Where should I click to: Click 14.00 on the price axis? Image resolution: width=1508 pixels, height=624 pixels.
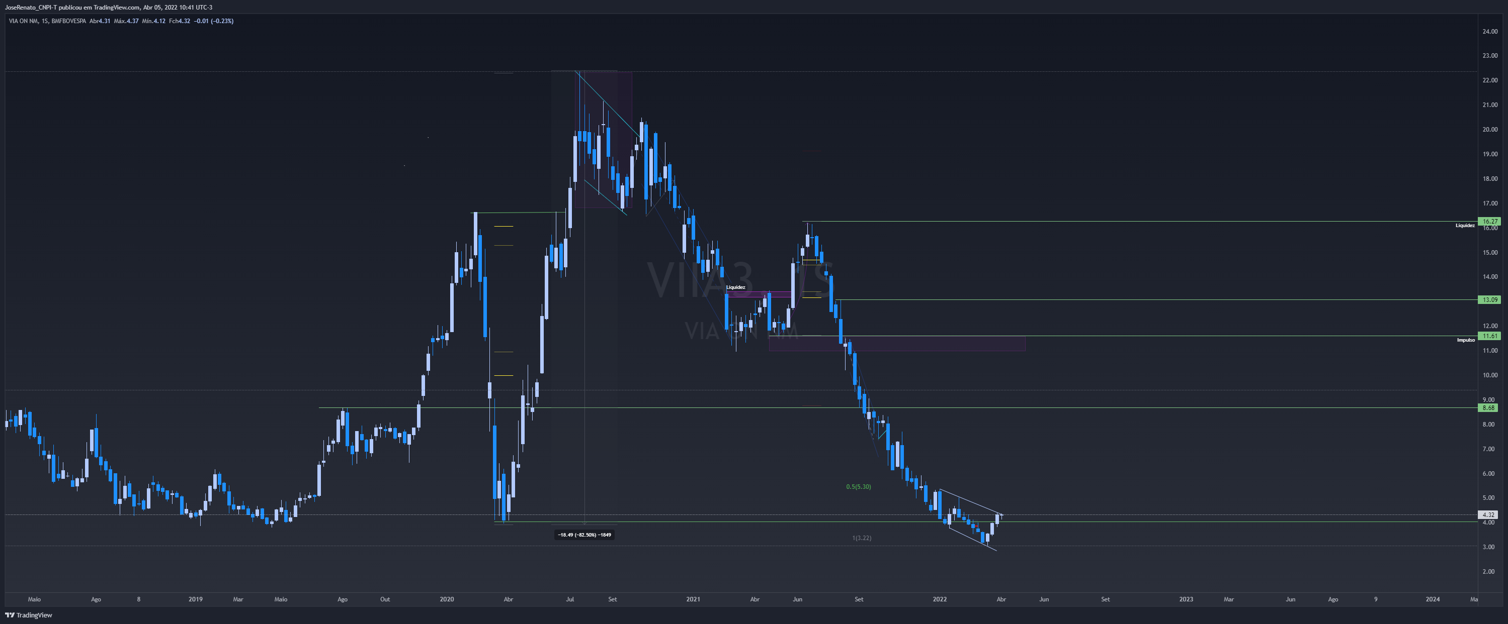(1490, 277)
